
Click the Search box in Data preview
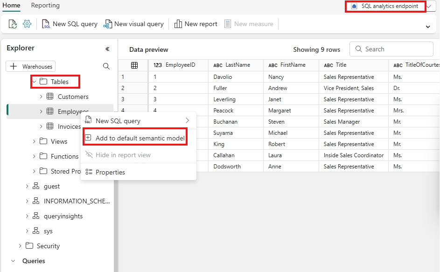tap(391, 49)
